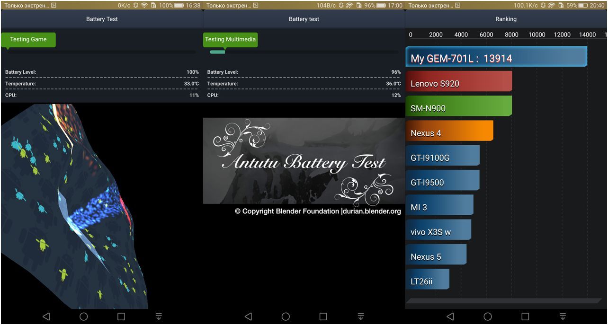This screenshot has height=325, width=608.
Task: Tap the Back triangle on the Ranking screen
Action: [x=450, y=316]
